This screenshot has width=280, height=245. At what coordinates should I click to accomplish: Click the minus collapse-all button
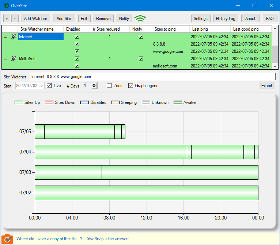pos(15,19)
